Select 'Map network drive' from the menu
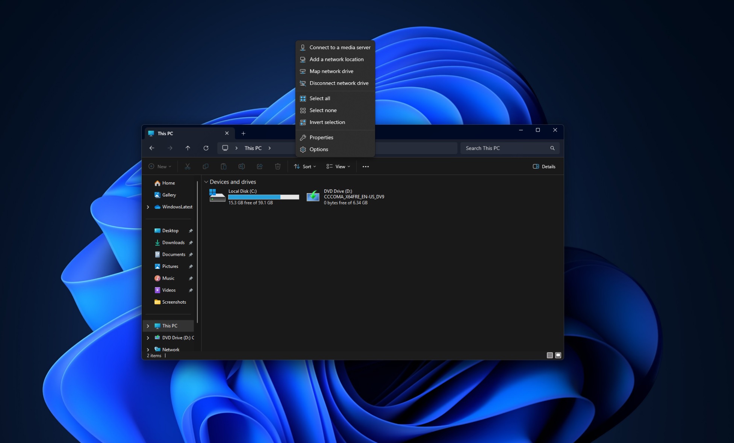734x443 pixels. tap(331, 71)
